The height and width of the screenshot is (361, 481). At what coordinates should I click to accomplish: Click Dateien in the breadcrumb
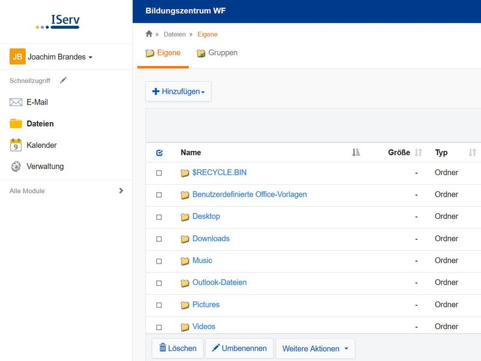click(174, 34)
